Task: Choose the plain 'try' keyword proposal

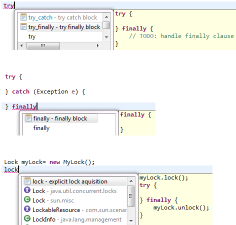Action: click(x=32, y=36)
